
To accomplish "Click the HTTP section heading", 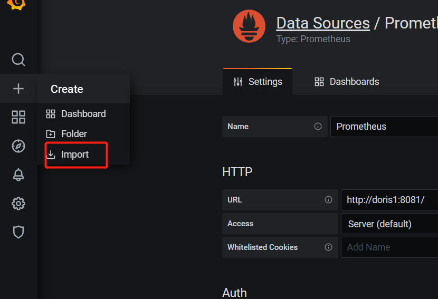I will tap(237, 172).
